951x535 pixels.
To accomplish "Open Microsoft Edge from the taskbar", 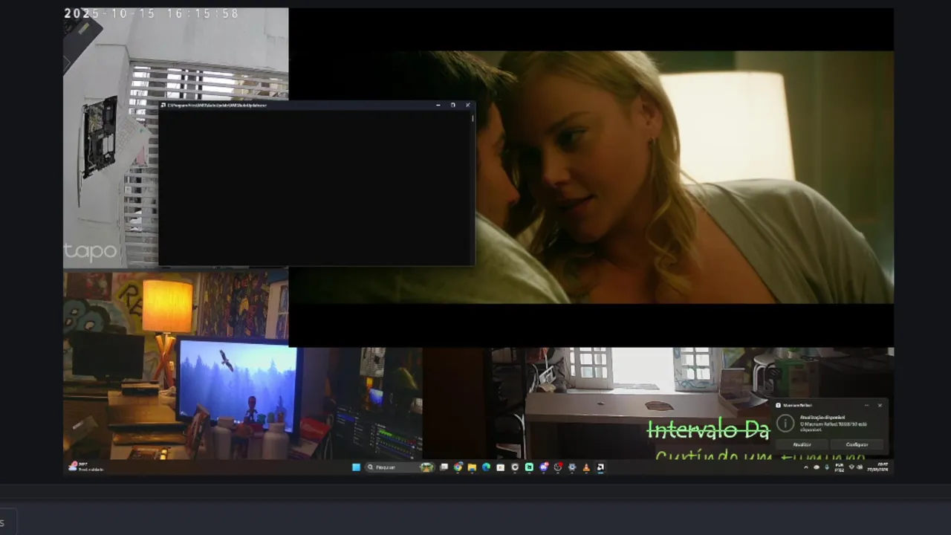I will point(486,467).
